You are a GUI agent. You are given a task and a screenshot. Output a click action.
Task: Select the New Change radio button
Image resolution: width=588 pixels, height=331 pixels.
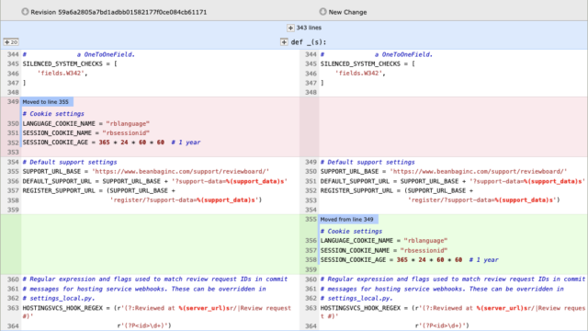pos(322,12)
